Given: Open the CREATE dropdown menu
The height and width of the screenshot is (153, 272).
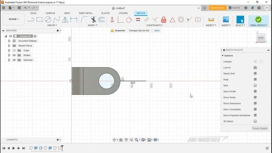Looking at the screenshot, I should pos(52,25).
